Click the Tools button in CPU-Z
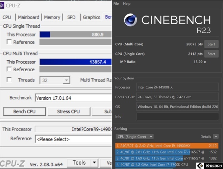 pos(79,162)
